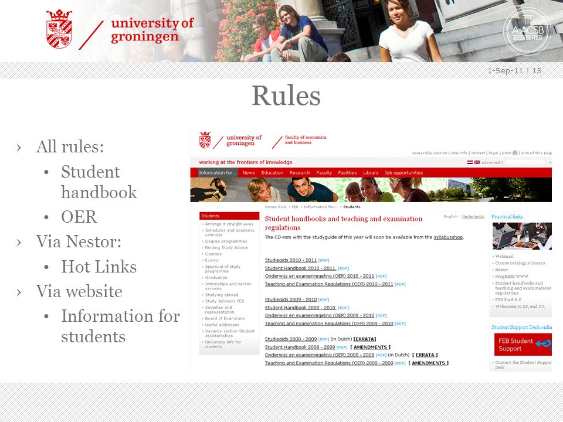563x422 pixels.
Task: Open Useful addresses in sidebar
Action: [x=222, y=325]
